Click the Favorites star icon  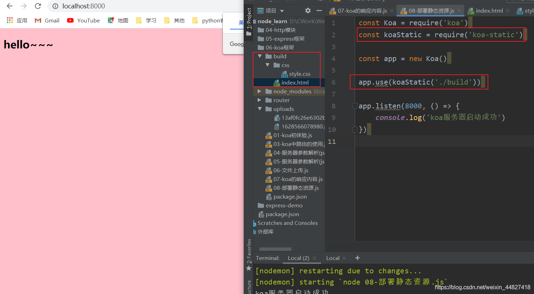click(x=249, y=268)
